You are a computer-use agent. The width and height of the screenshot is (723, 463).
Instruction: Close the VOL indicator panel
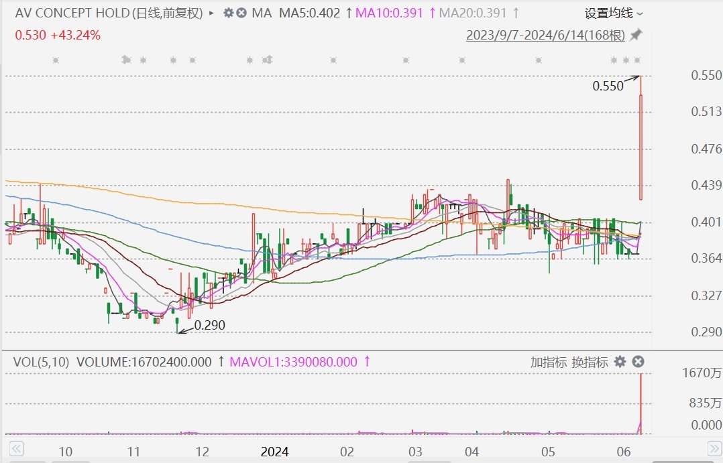pos(638,362)
